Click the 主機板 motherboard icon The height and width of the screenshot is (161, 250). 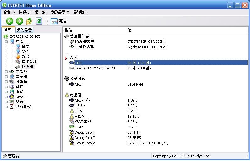click(12, 72)
